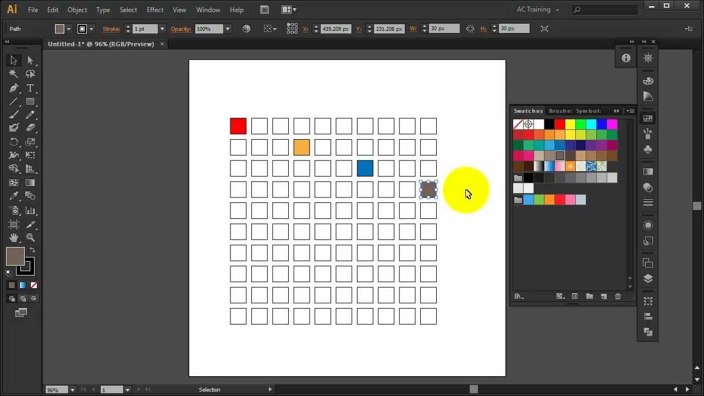Select the Gradient tool

click(x=30, y=183)
